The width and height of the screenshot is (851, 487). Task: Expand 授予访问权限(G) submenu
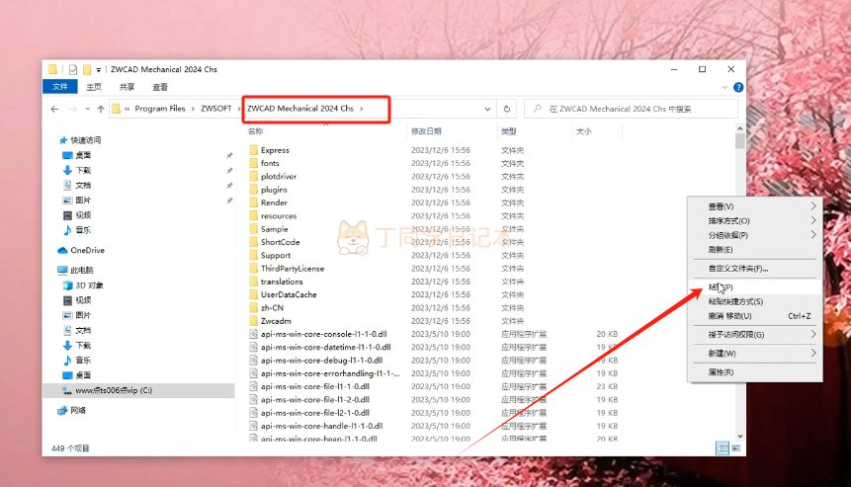pos(755,335)
